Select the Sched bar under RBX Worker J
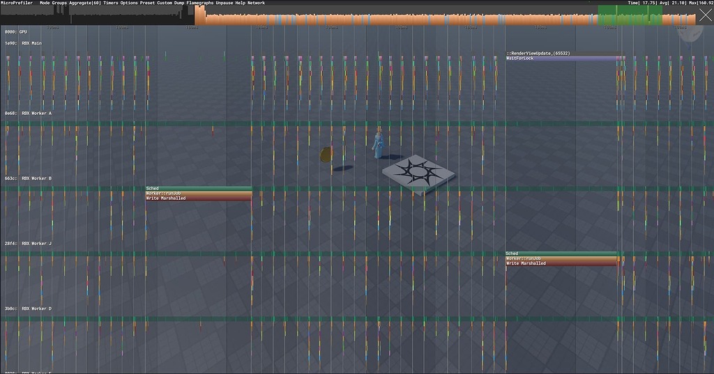Viewport: 714px width, 374px height. point(561,254)
